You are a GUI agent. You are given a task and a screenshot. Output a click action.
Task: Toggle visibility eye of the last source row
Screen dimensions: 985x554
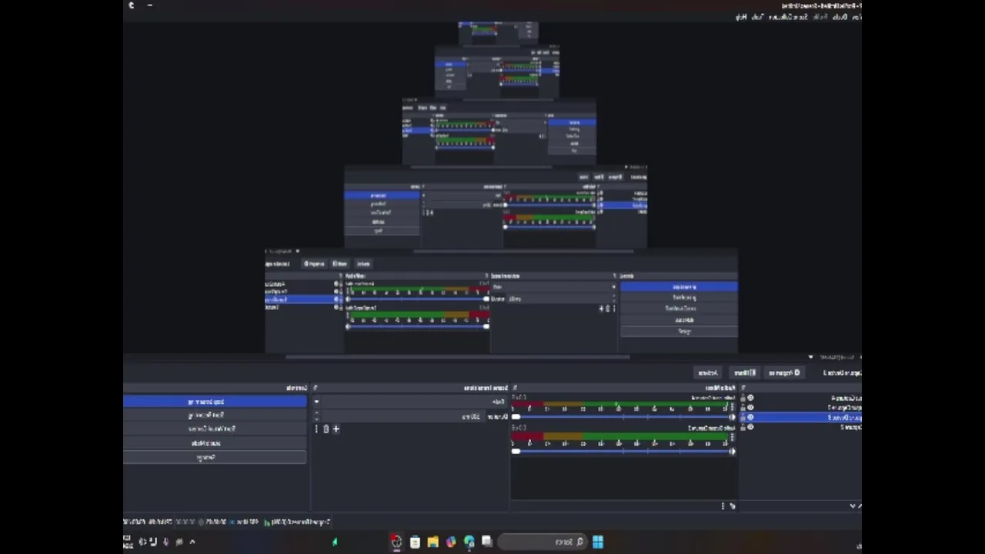(x=750, y=427)
